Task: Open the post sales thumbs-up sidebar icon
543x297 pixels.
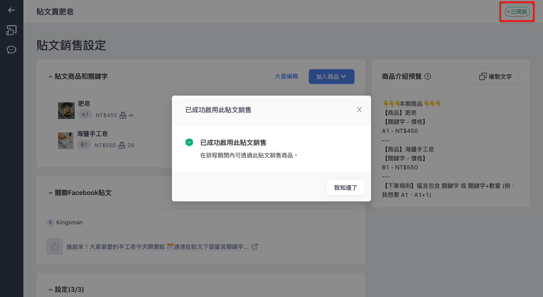Action: pyautogui.click(x=12, y=30)
